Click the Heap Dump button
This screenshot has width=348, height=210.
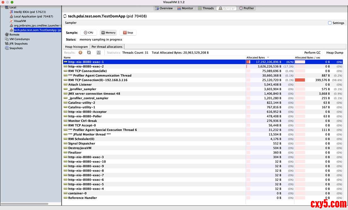click(334, 53)
